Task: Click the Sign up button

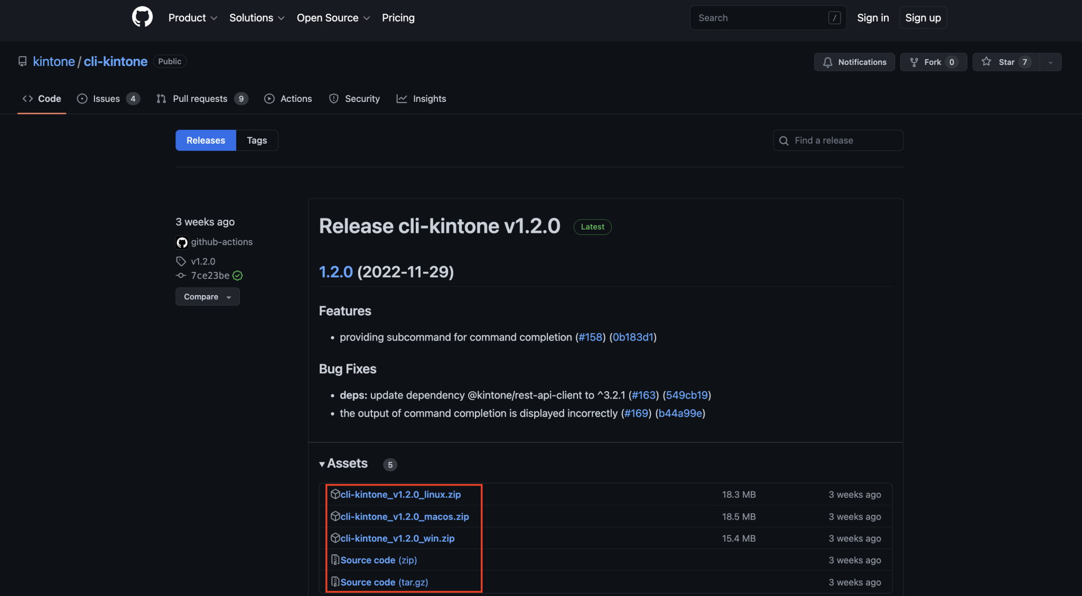Action: pyautogui.click(x=922, y=17)
